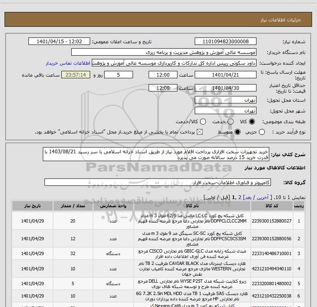
Task: Click the delivery province field تهران
Action: (226, 100)
